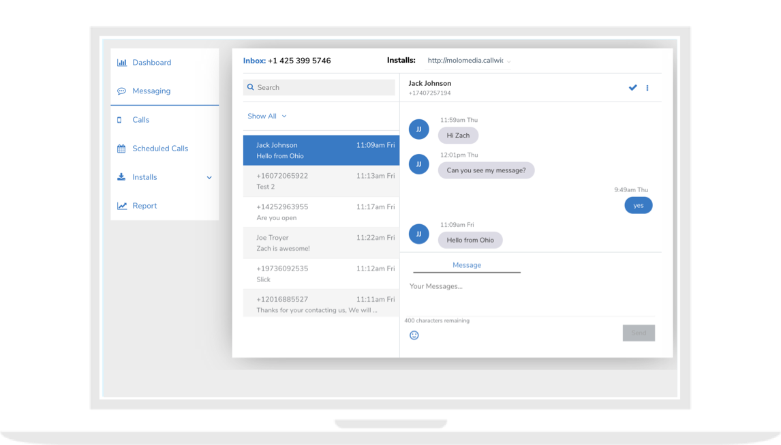This screenshot has height=445, width=781.
Task: Select the +16072065922 Test 2 conversation
Action: [x=321, y=181]
